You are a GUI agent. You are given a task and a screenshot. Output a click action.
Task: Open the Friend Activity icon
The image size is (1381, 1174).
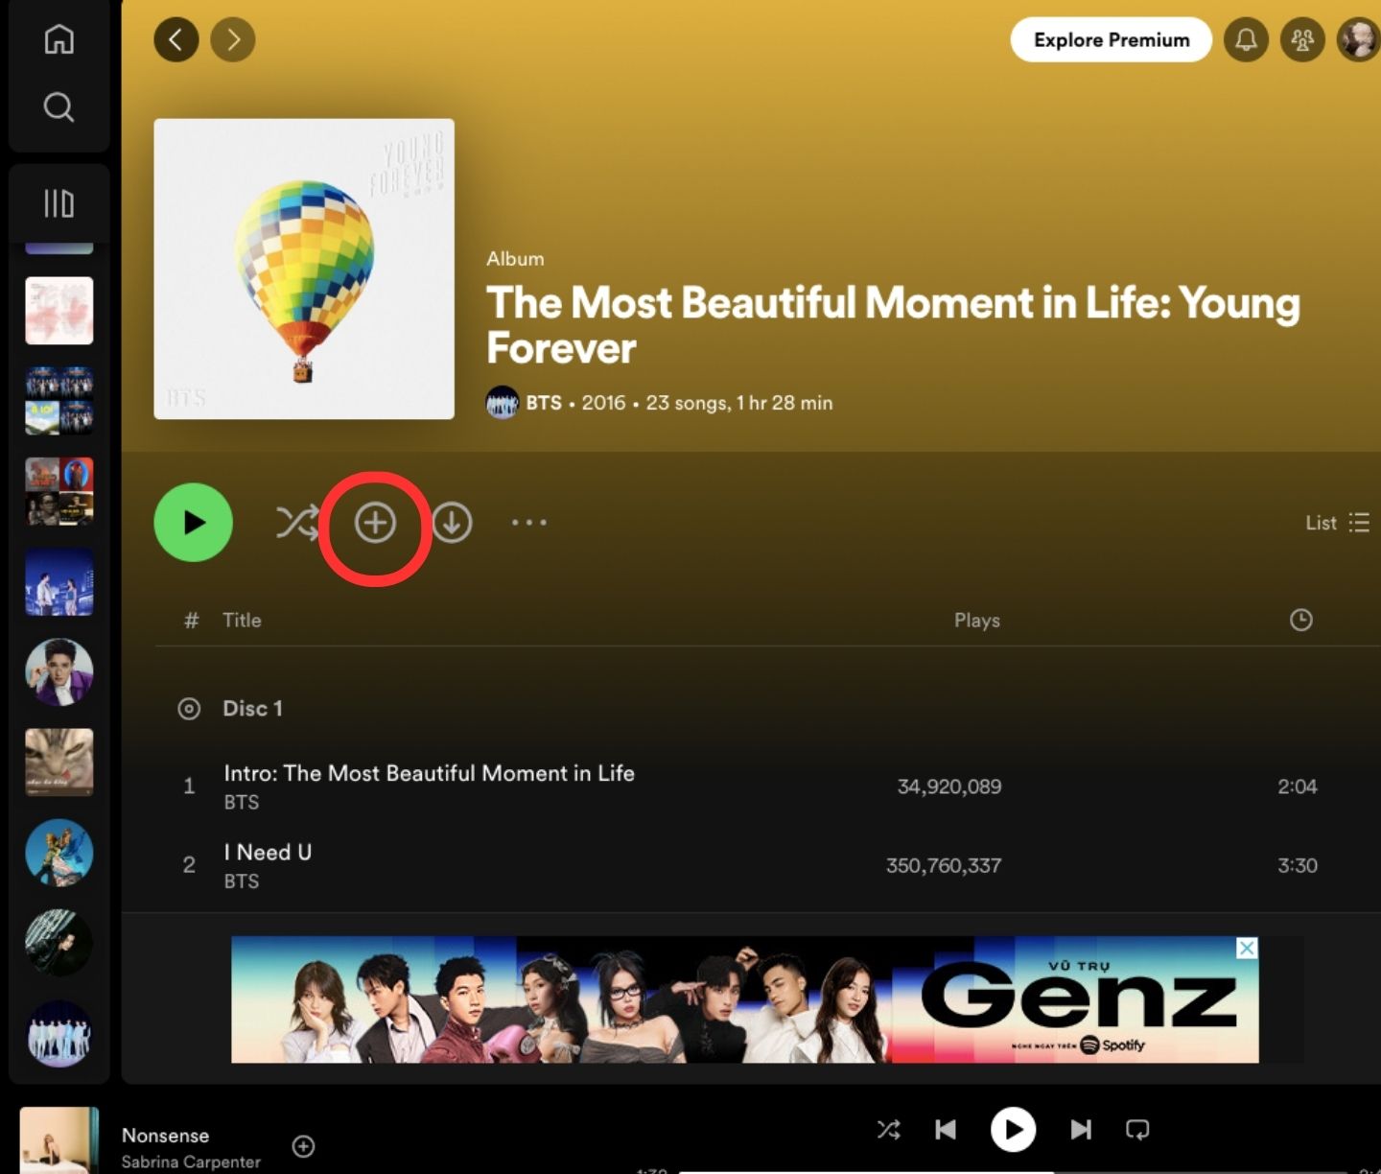click(1301, 39)
